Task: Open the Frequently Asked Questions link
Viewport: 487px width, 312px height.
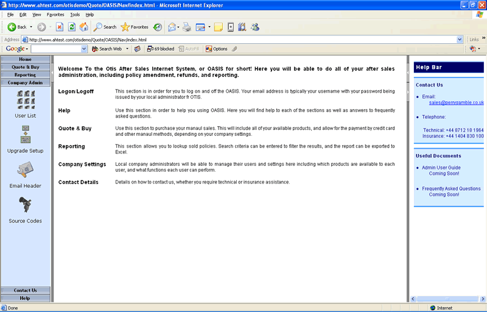Action: pyautogui.click(x=451, y=189)
